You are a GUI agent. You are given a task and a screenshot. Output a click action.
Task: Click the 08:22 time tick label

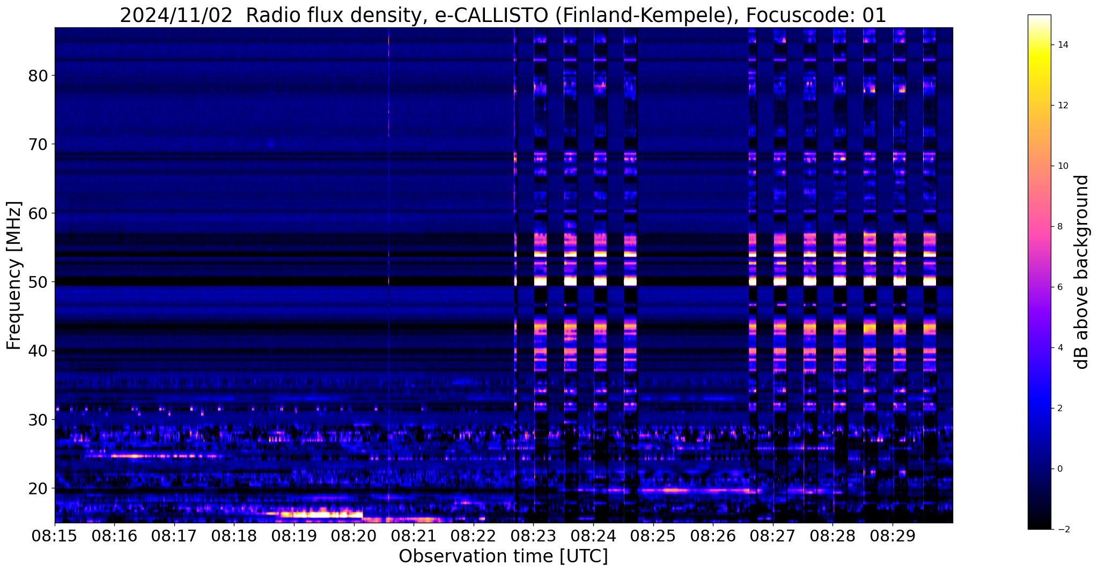pos(474,536)
